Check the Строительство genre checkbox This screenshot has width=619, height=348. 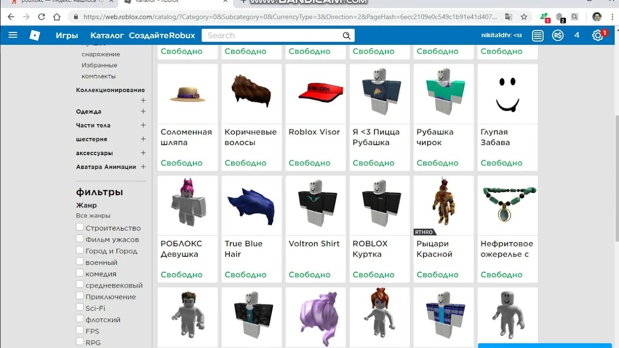pyautogui.click(x=80, y=227)
